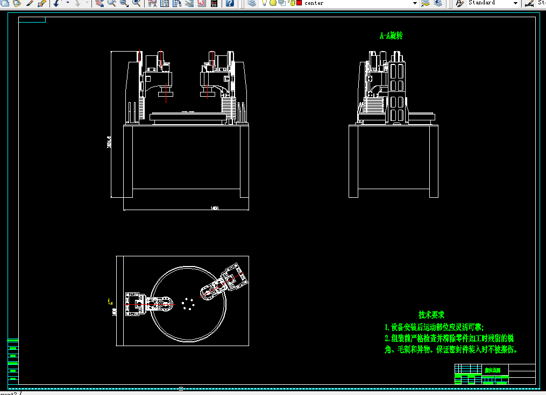Click the viewport grip on bottom cyan border
Screen dimensions: 546x395
(x=181, y=389)
